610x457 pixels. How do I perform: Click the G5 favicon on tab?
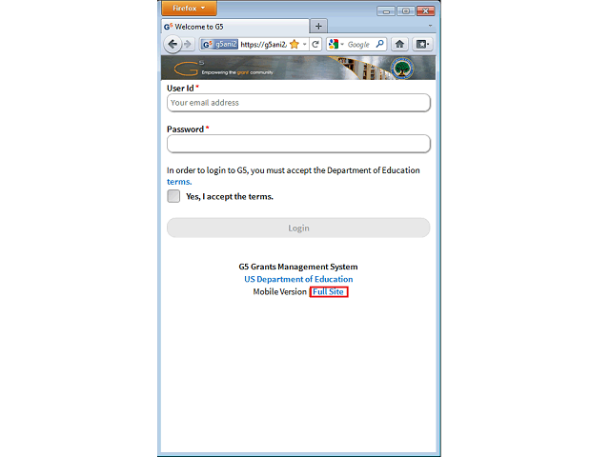[168, 27]
